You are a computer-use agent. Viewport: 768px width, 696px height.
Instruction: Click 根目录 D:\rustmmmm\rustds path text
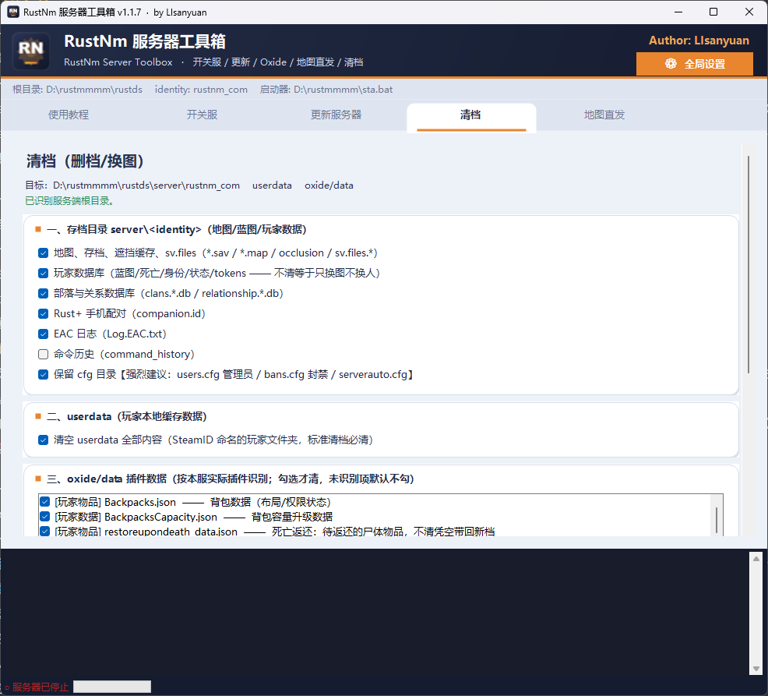(x=77, y=90)
